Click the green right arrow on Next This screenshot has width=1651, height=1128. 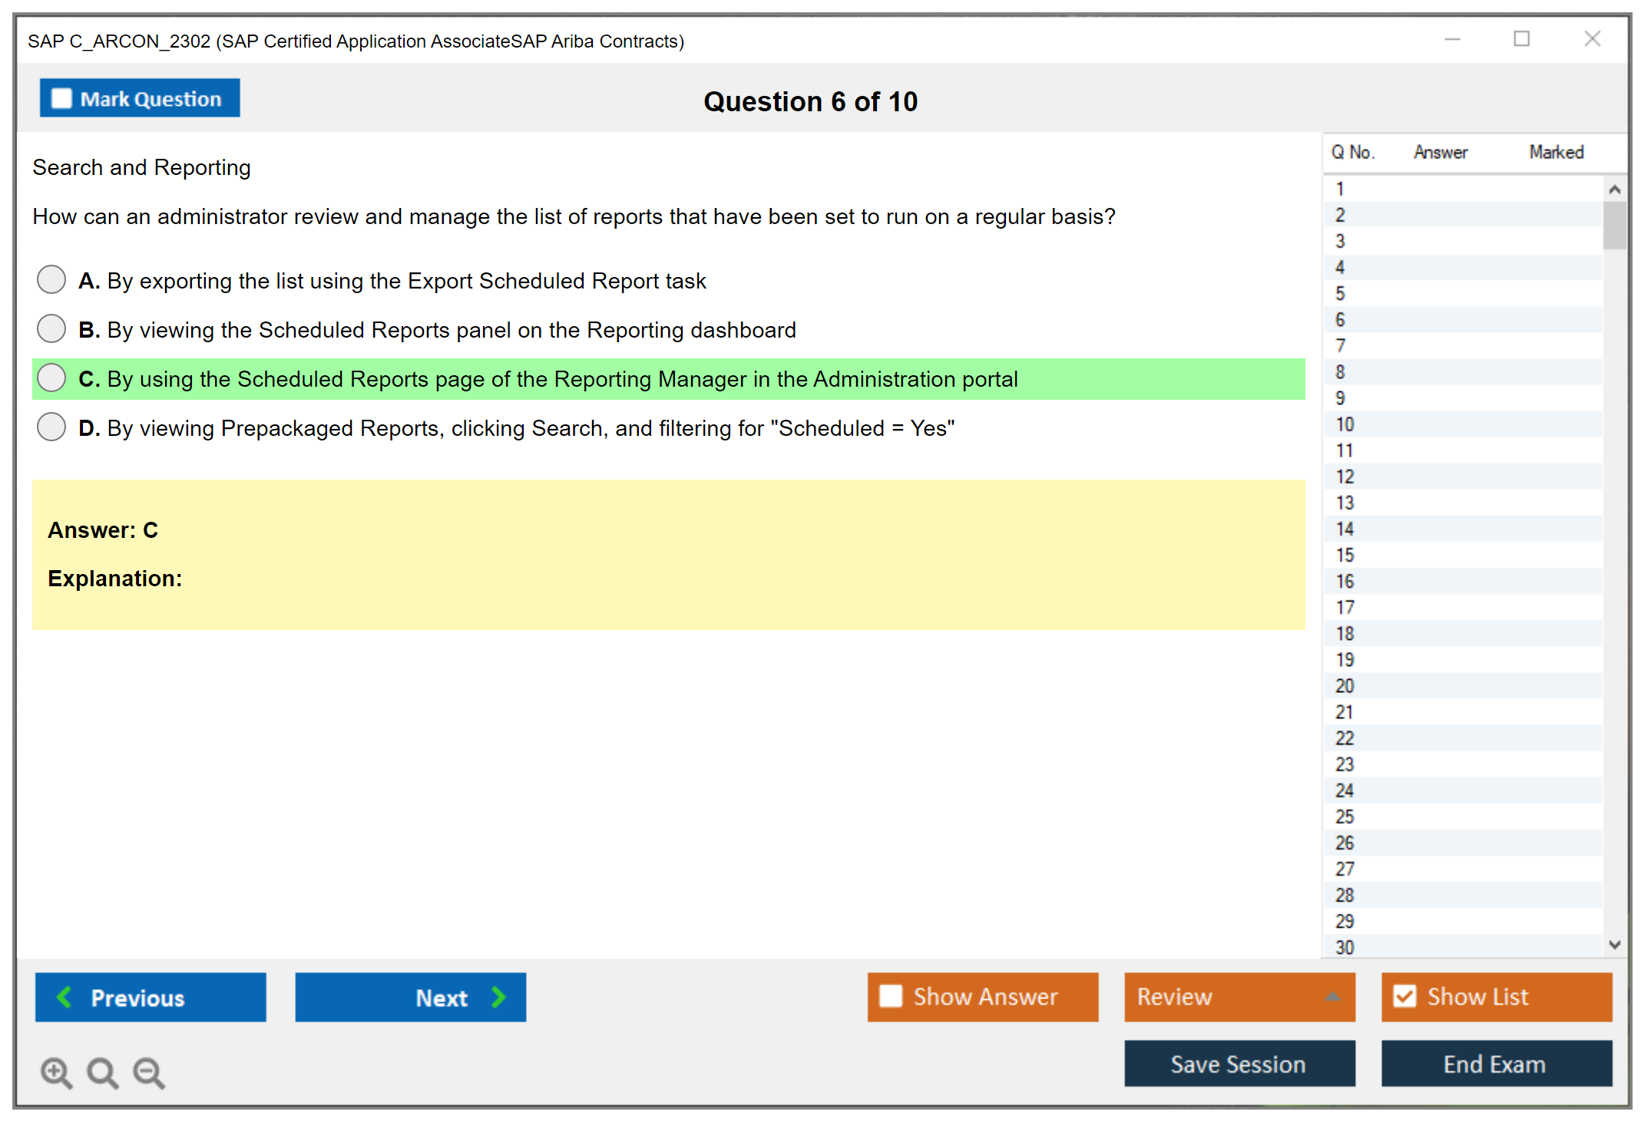498,997
